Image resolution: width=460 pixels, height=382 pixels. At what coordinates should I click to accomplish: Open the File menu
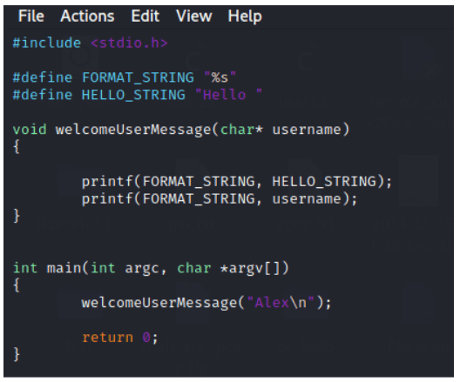coord(31,16)
